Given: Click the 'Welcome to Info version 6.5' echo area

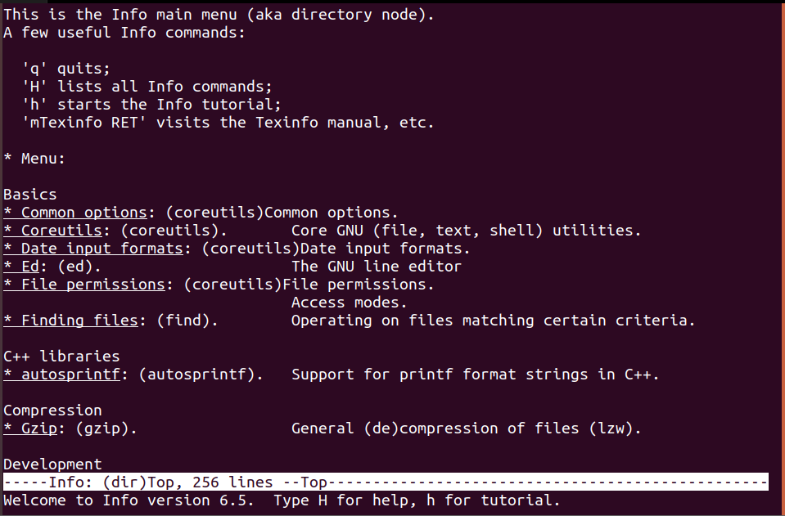Looking at the screenshot, I should pyautogui.click(x=282, y=500).
